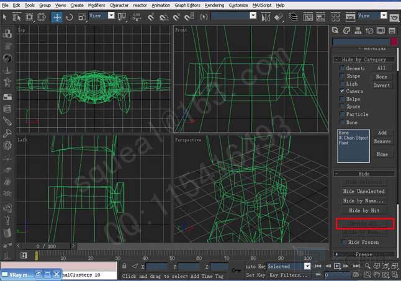The width and height of the screenshot is (401, 281).
Task: Uncheck the Camera hide category checkbox
Action: (x=342, y=91)
